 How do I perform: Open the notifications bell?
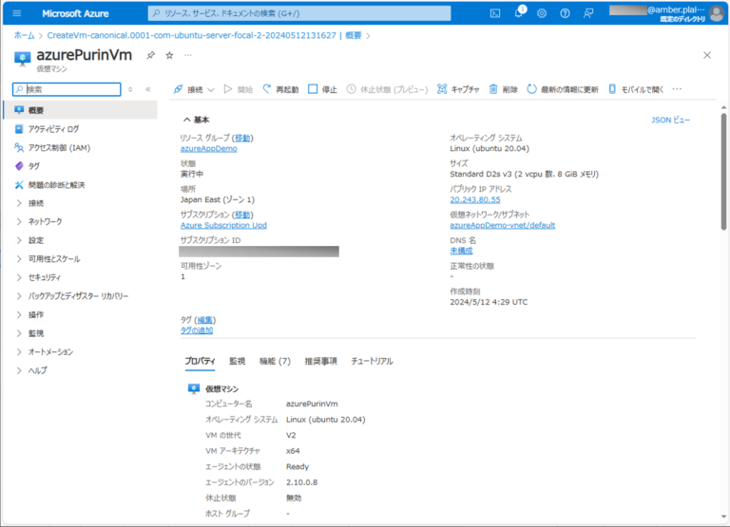[519, 13]
